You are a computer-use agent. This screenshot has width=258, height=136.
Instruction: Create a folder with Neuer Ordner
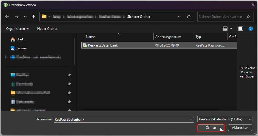tap(47, 29)
